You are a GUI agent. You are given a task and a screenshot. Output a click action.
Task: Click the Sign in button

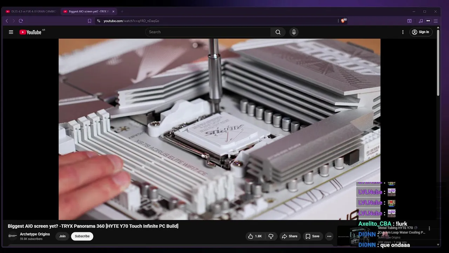point(421,32)
